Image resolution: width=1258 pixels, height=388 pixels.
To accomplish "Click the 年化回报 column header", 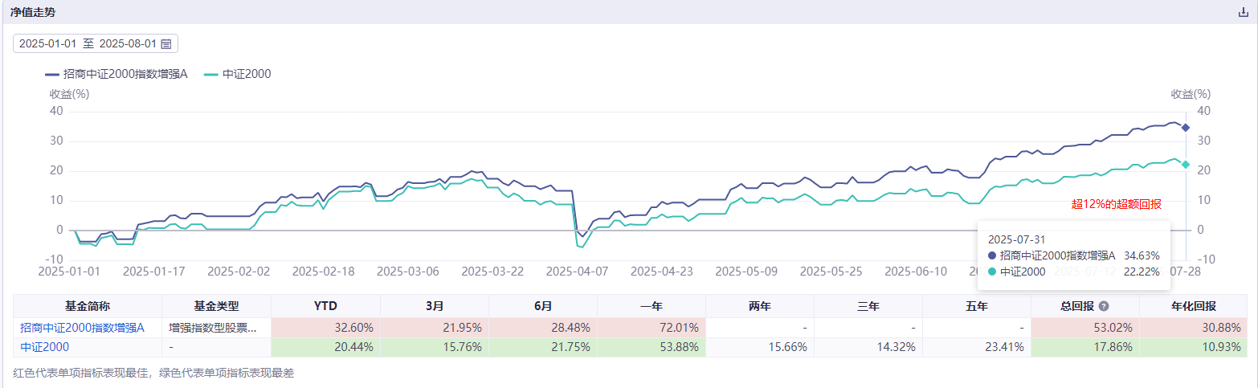I will (1194, 306).
